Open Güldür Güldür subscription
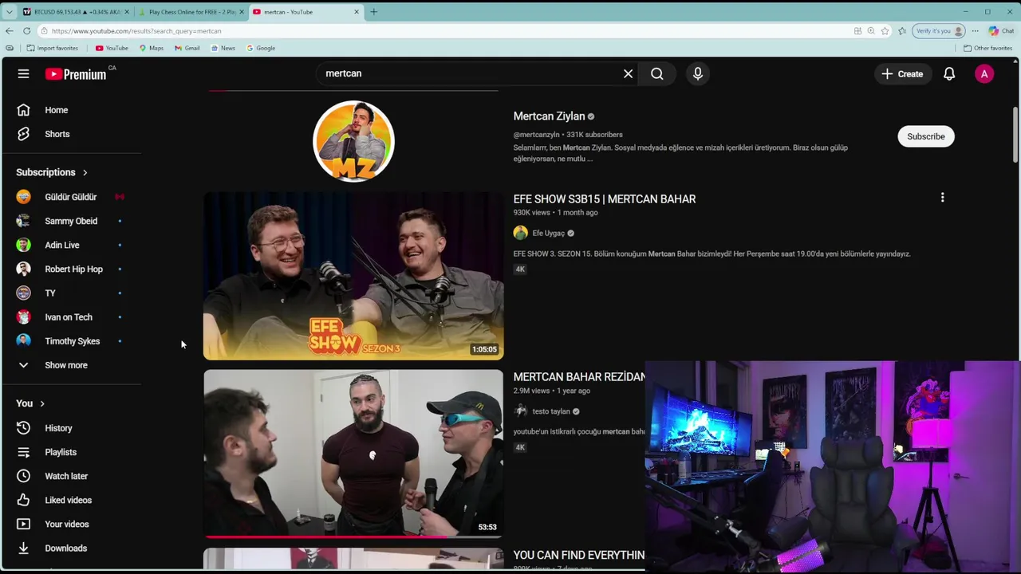Screen dimensions: 1021x574 [x=72, y=197]
